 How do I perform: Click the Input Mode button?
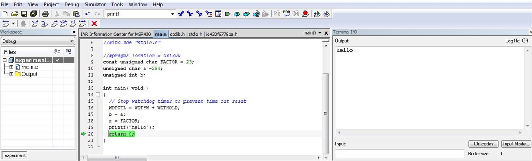point(516,144)
